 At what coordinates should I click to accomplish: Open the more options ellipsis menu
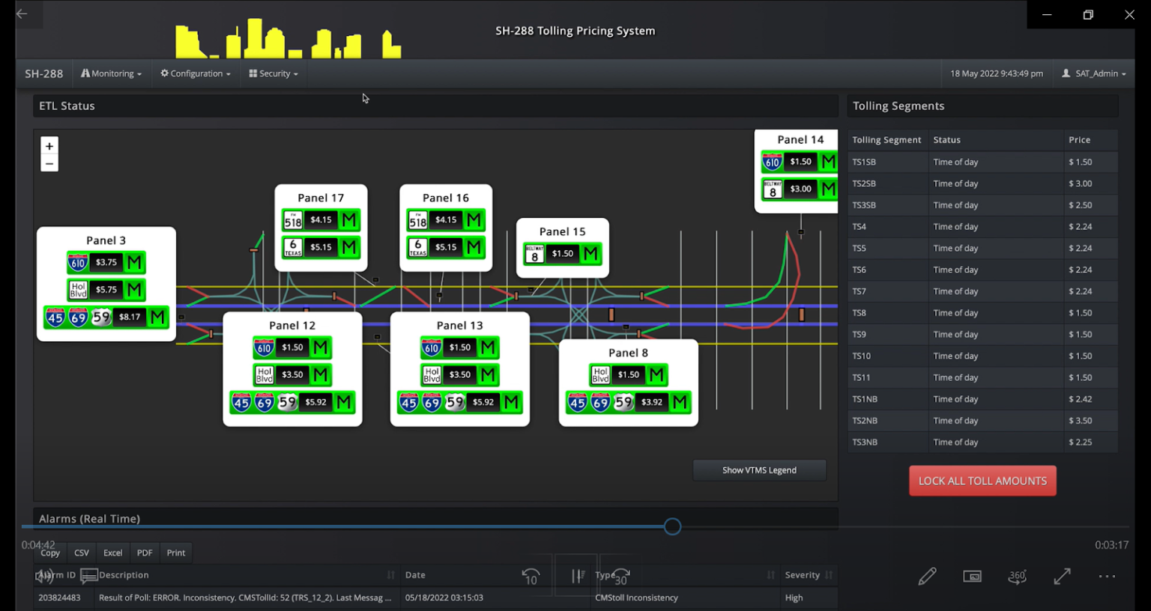coord(1107,576)
